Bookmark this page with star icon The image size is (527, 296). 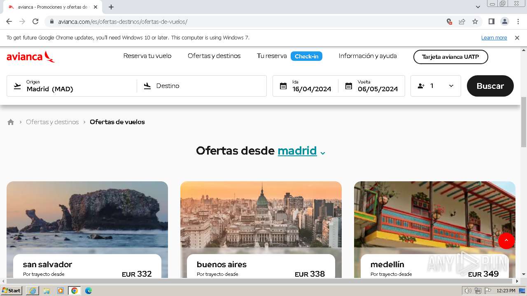[475, 22]
